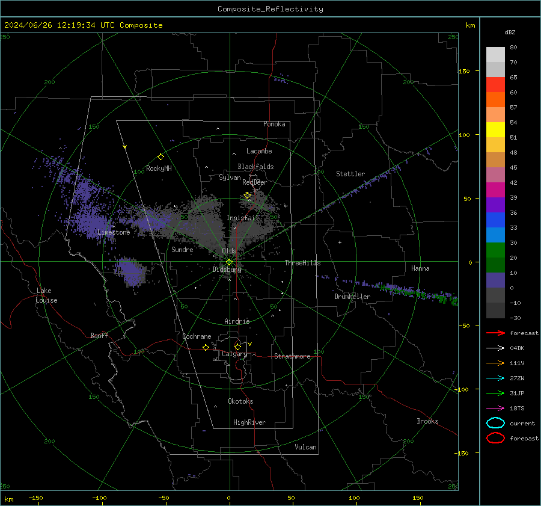Viewport: 541px width, 506px height.
Task: Pick the magenta 39-42 dBZ swatch
Action: tap(495, 190)
